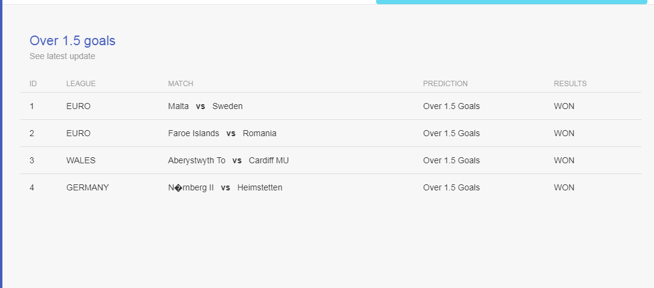Click Cardiff MU team name
654x288 pixels.
point(269,160)
